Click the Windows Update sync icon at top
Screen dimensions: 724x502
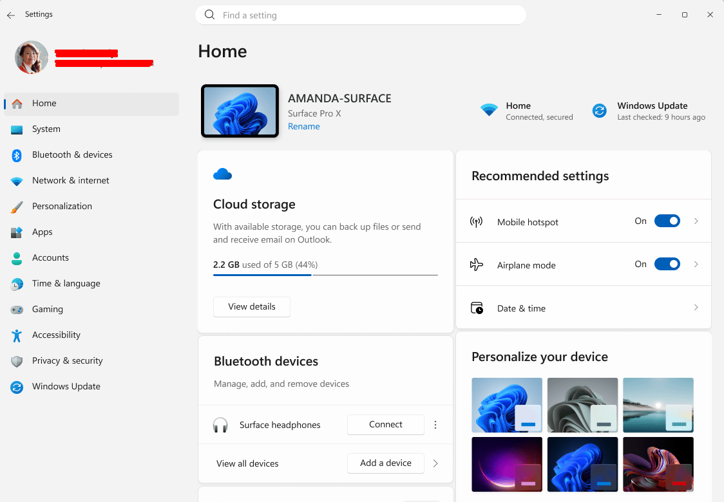(599, 111)
